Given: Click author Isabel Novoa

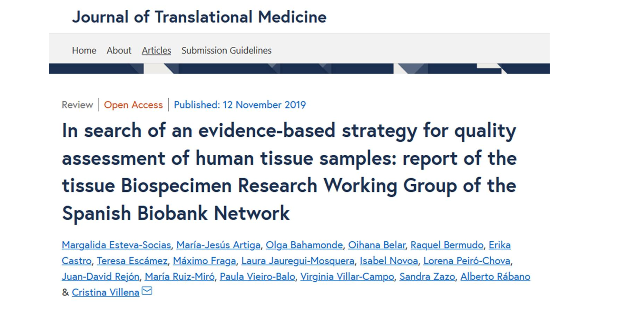Looking at the screenshot, I should pyautogui.click(x=388, y=261).
